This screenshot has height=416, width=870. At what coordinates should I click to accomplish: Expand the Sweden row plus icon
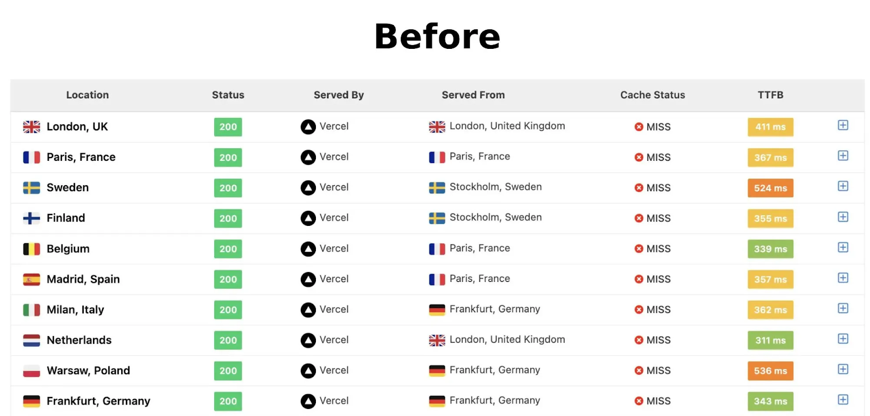tap(843, 186)
